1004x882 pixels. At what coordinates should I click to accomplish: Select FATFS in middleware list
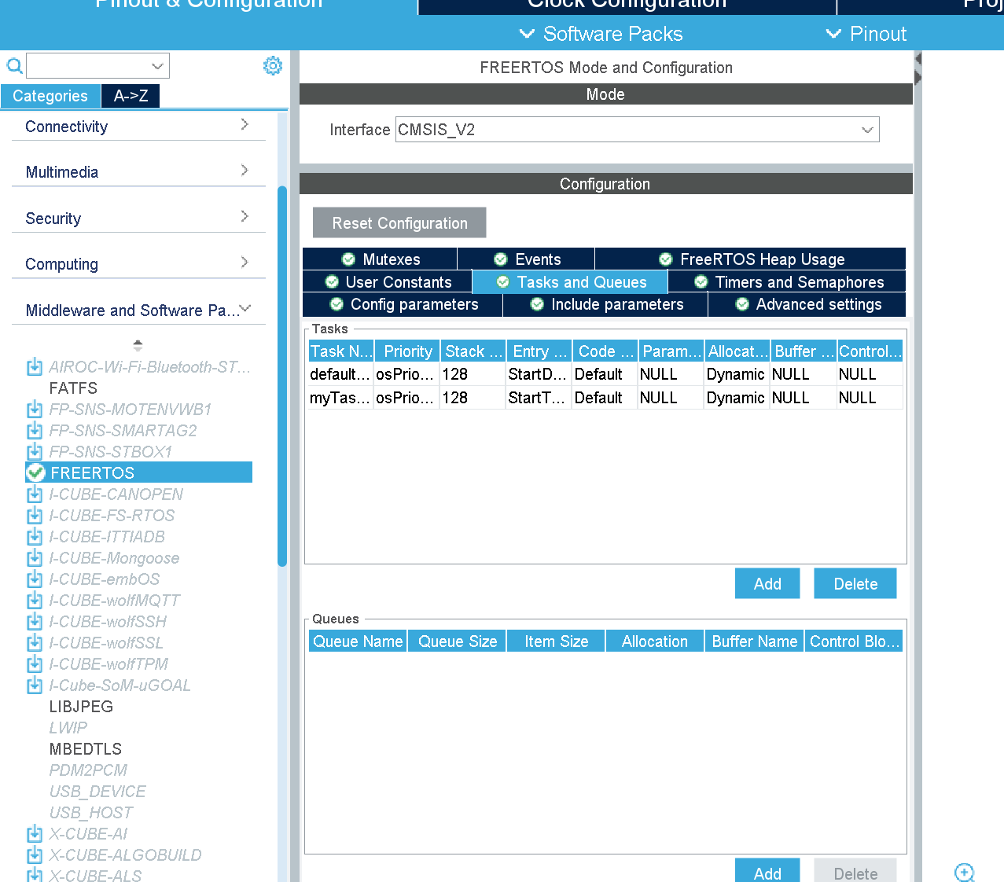73,388
